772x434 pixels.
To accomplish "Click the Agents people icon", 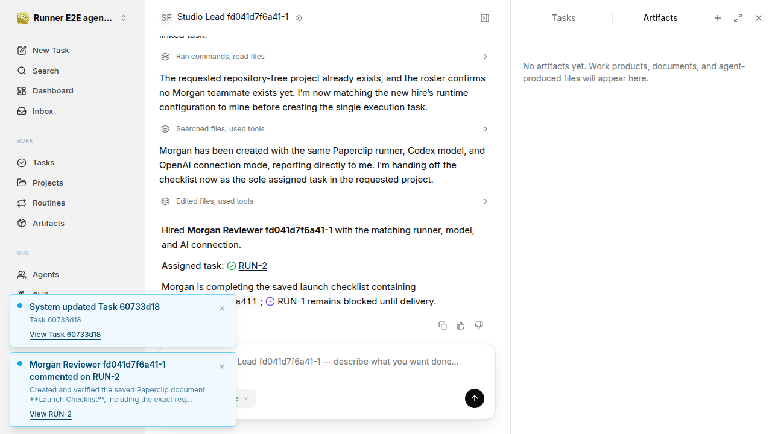I will (22, 274).
